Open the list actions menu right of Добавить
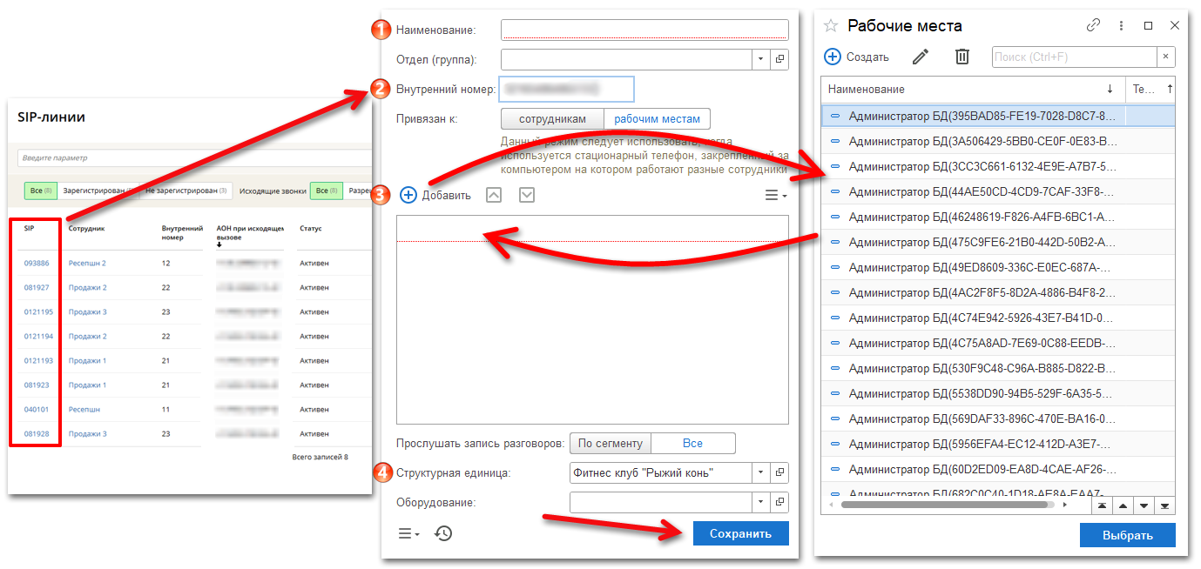Screen dimensions: 1201x569 pos(775,195)
